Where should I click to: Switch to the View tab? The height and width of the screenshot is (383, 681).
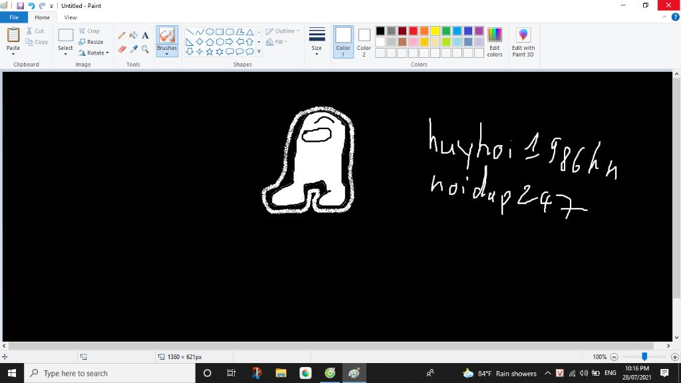[70, 17]
